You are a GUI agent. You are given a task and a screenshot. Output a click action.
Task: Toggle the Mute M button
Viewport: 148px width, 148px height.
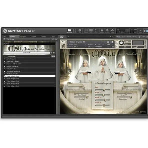click(x=117, y=47)
